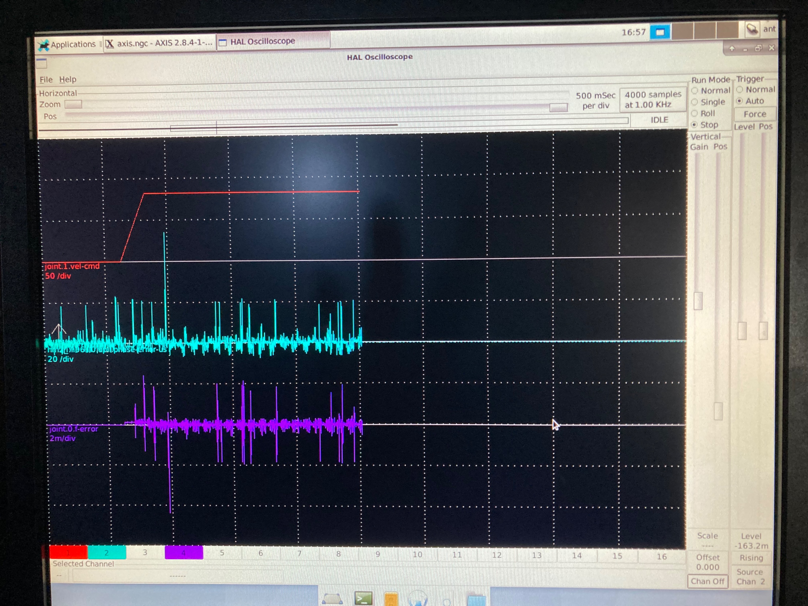808x606 pixels.
Task: Select red channel 1 button
Action: [x=68, y=552]
